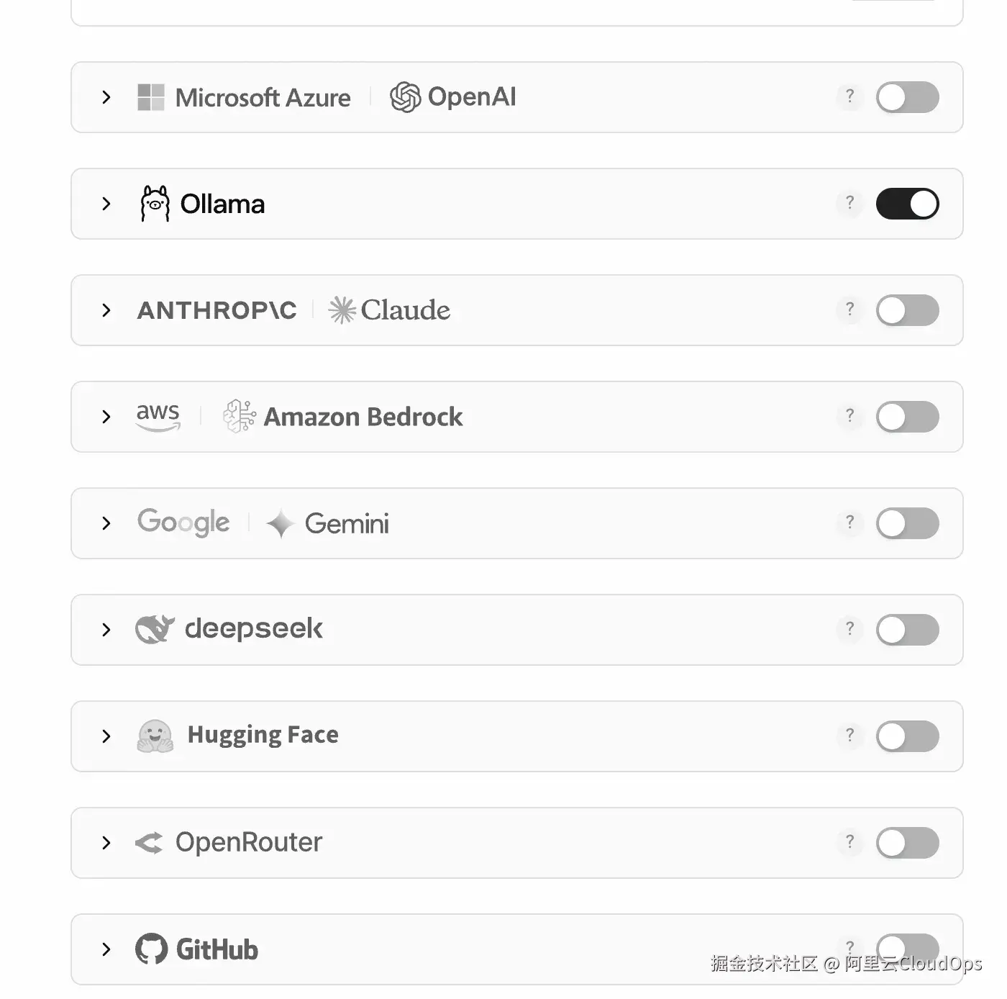Enable the Anthropic Claude toggle
Image resolution: width=1007 pixels, height=999 pixels.
pyautogui.click(x=907, y=310)
